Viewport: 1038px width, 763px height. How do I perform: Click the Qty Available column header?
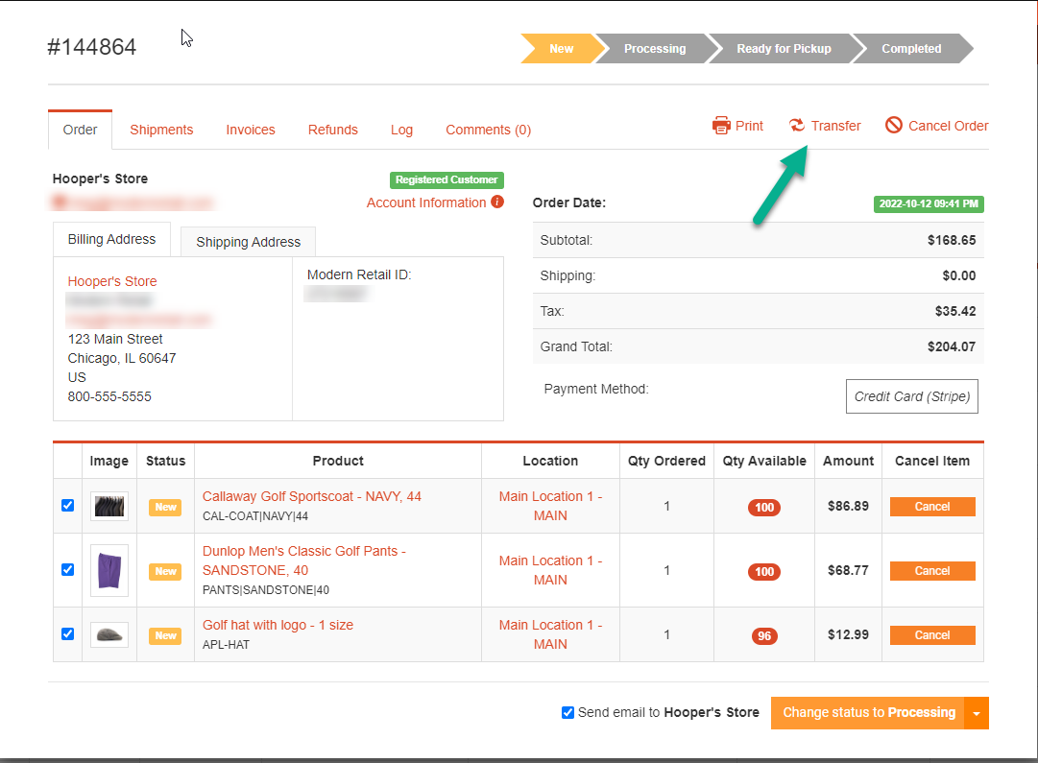coord(764,461)
